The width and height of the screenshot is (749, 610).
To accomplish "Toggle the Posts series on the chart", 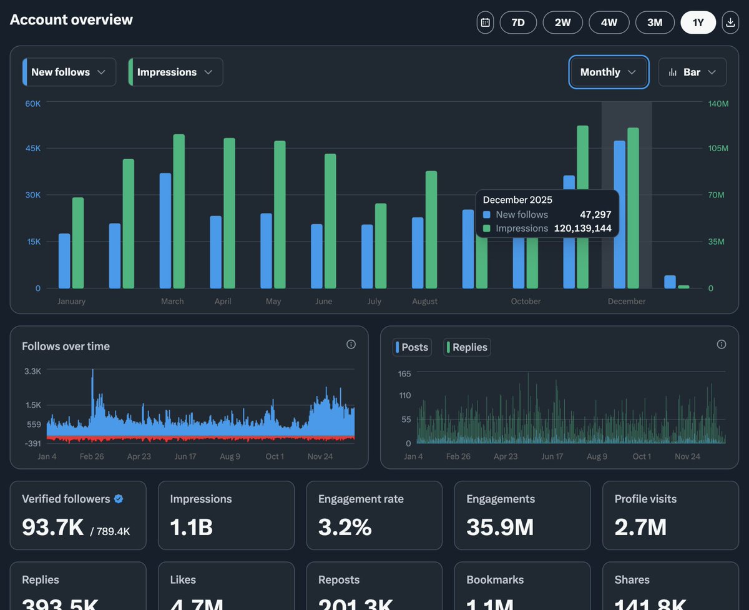I will tap(412, 347).
